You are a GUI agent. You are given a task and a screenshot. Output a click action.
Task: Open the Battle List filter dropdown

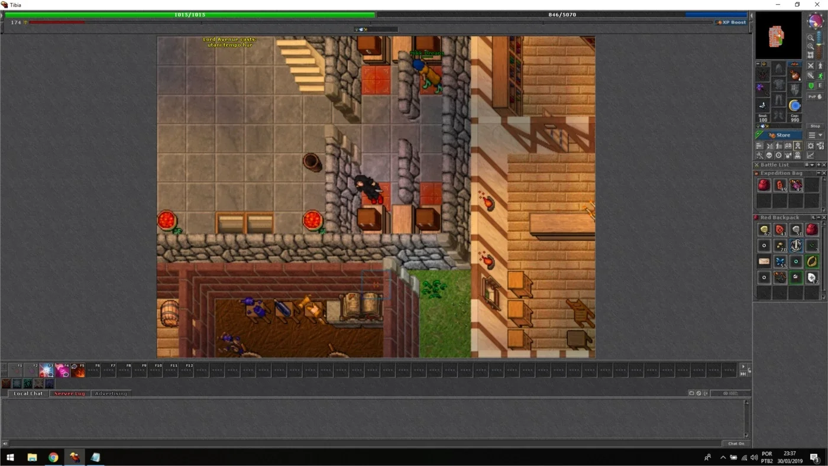812,165
